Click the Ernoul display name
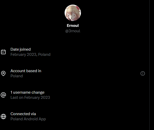 point(73,26)
